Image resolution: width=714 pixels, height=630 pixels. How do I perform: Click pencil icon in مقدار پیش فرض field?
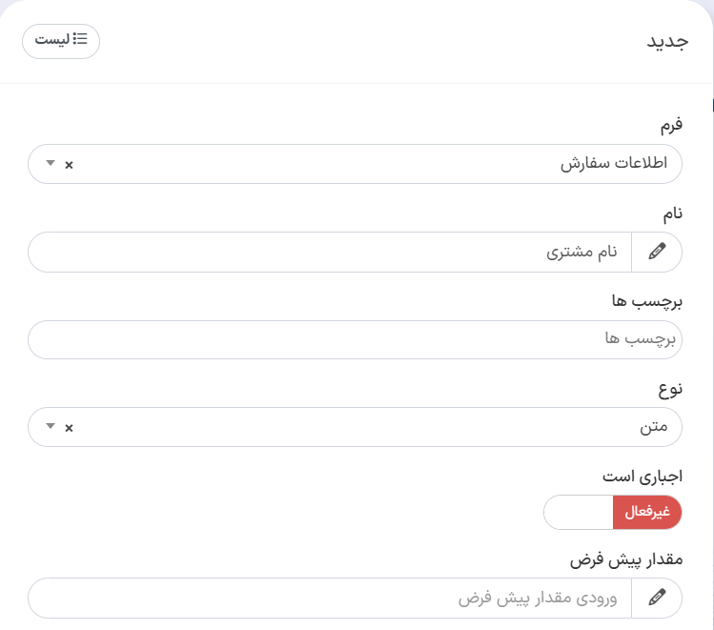657,598
